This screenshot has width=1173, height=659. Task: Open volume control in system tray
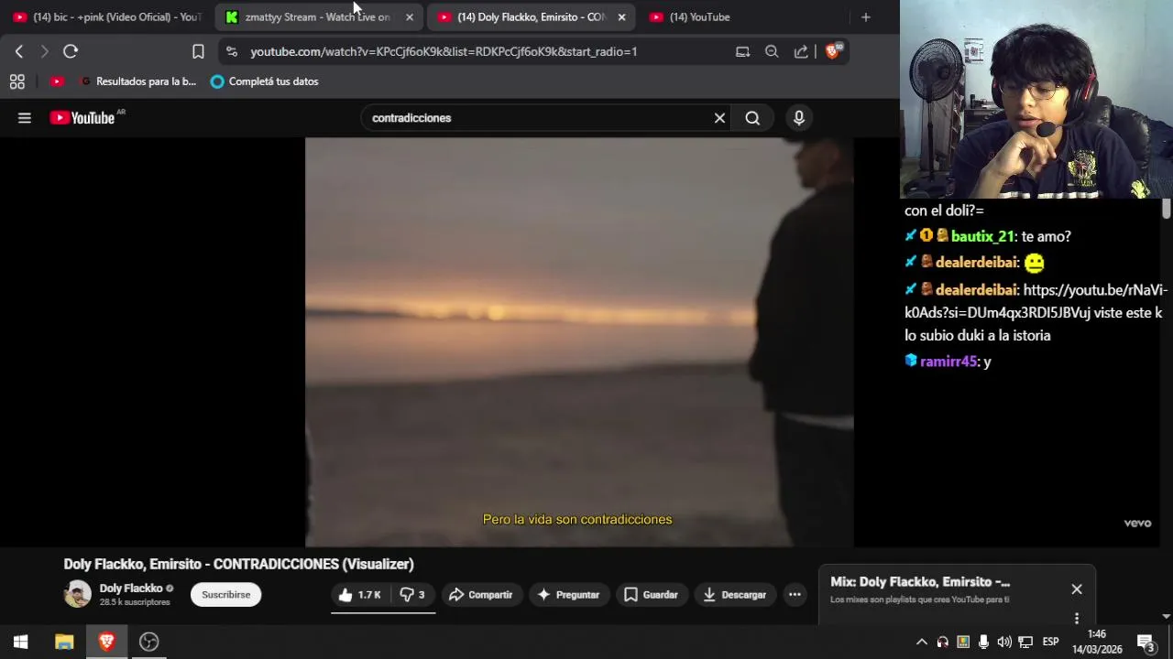pos(1004,642)
